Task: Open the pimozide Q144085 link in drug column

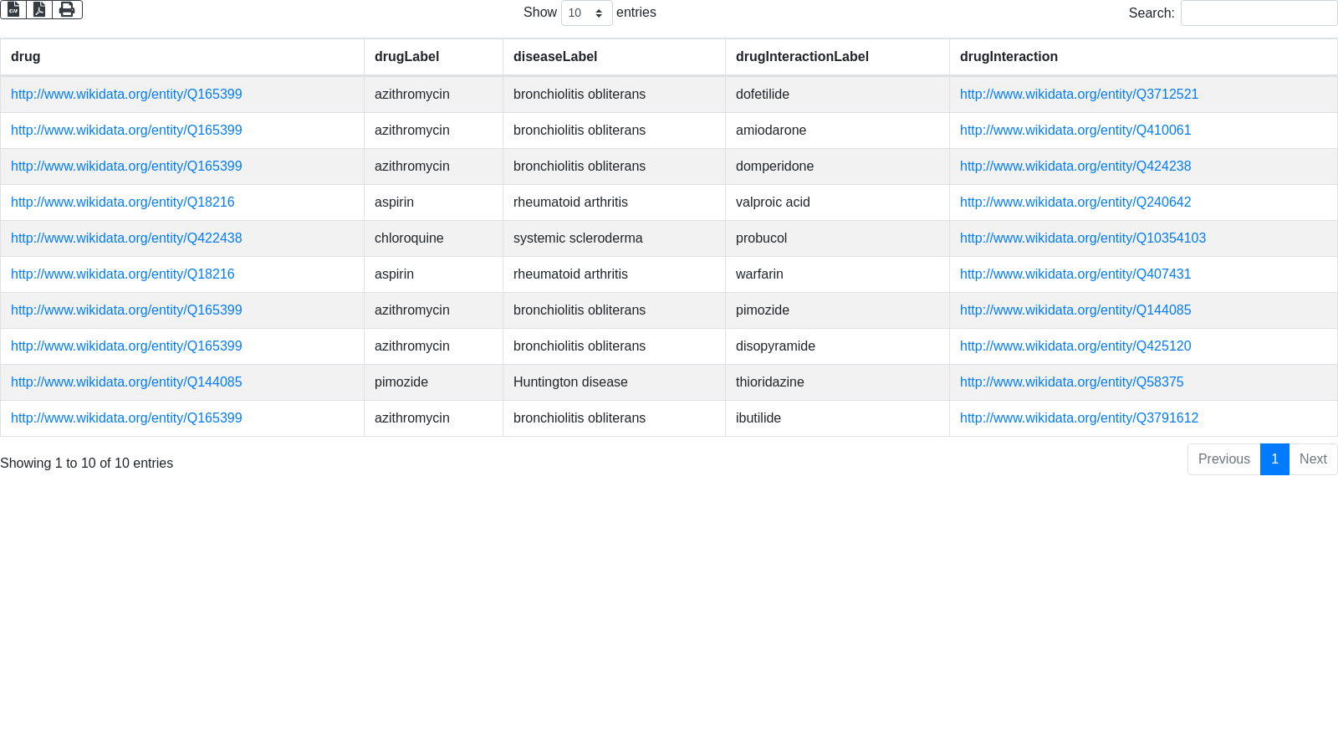Action: tap(126, 382)
